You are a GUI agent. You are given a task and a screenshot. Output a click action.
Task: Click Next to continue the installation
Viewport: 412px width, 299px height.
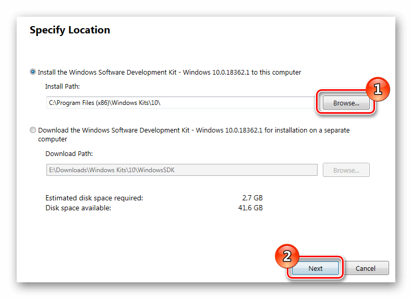pyautogui.click(x=316, y=268)
